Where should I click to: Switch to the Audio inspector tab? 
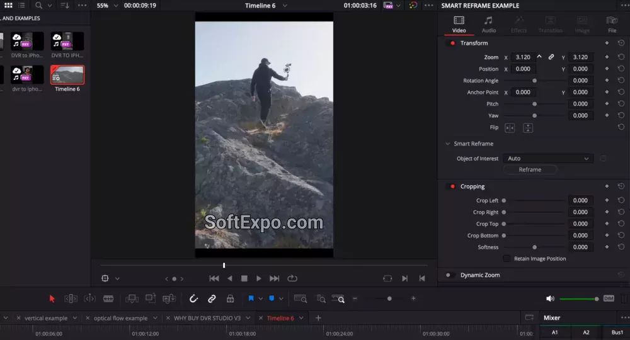(x=489, y=25)
